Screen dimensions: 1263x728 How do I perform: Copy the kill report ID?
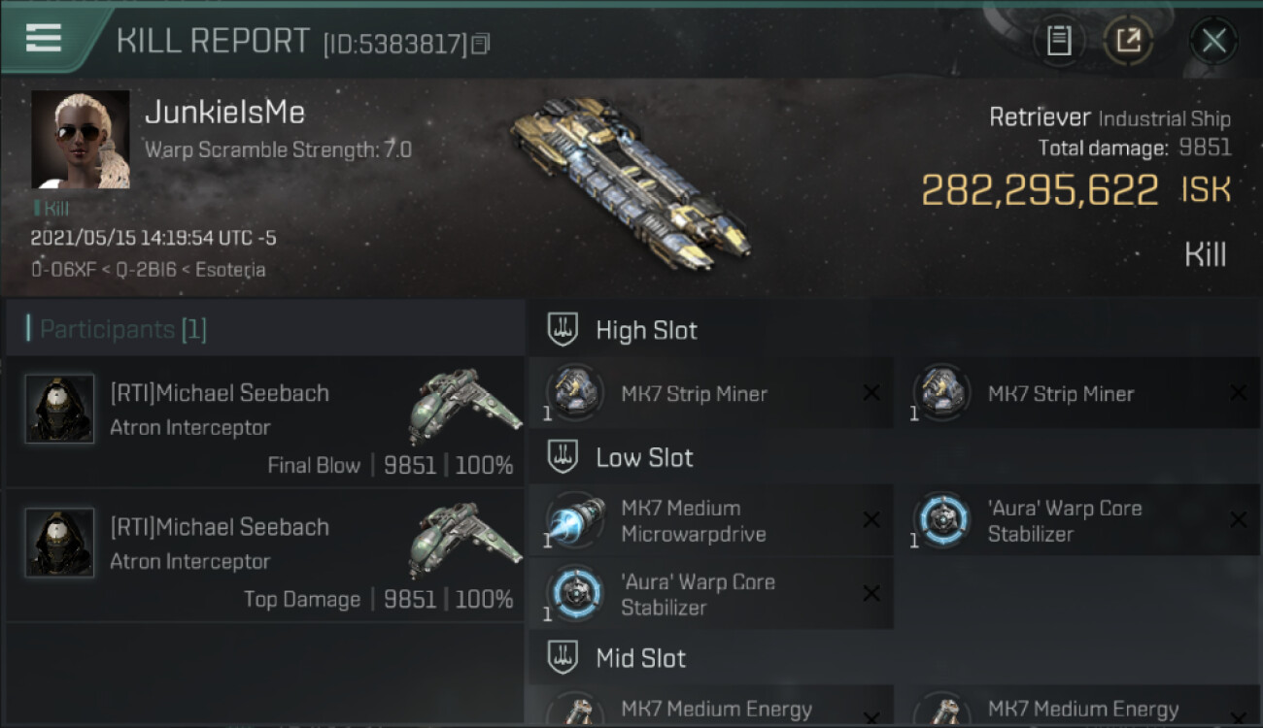[x=481, y=44]
